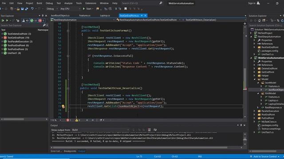Expand TestGetEndPoint (19) test group
The height and width of the screenshot is (159, 284).
pyautogui.click(x=2, y=38)
